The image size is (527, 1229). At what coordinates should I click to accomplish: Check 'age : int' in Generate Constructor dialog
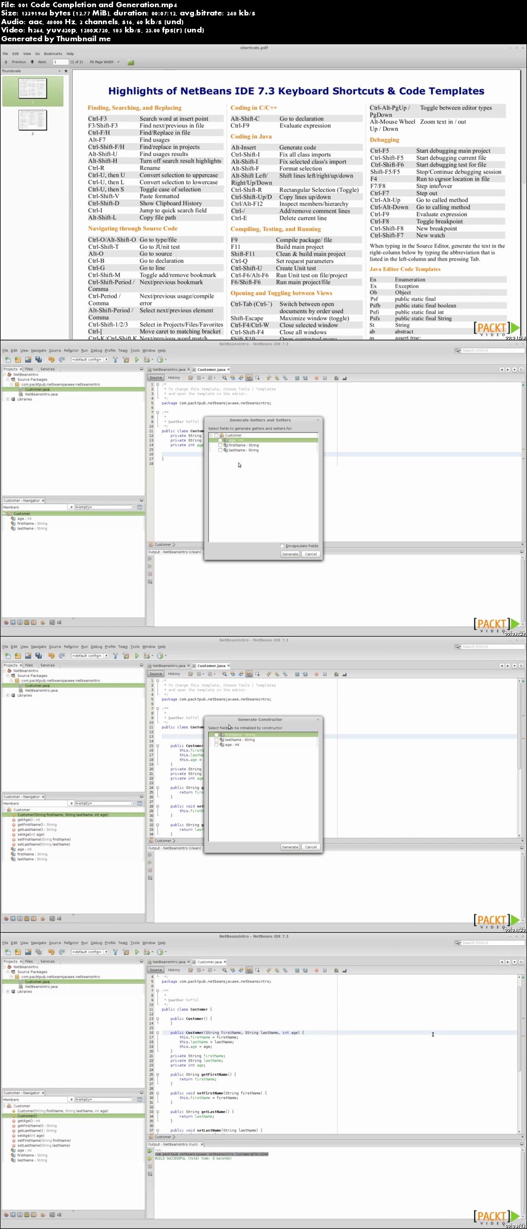click(x=216, y=744)
